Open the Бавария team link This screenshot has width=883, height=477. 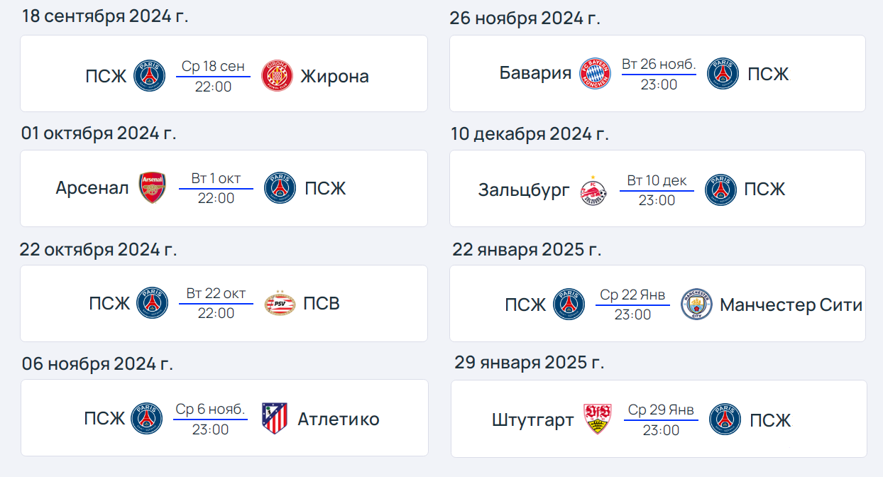tap(535, 73)
